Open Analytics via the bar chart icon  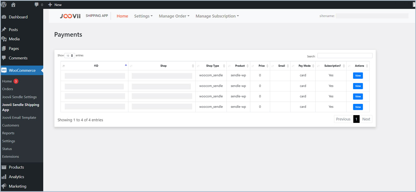[x=4, y=177]
